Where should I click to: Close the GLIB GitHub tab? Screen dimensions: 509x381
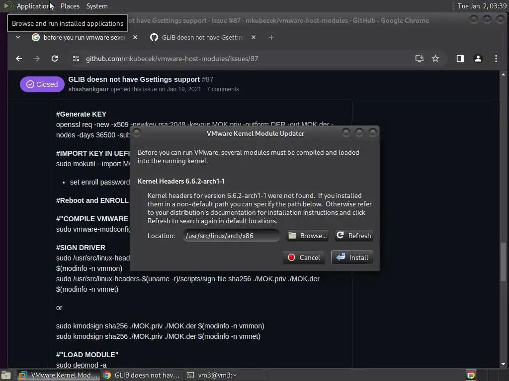(254, 38)
